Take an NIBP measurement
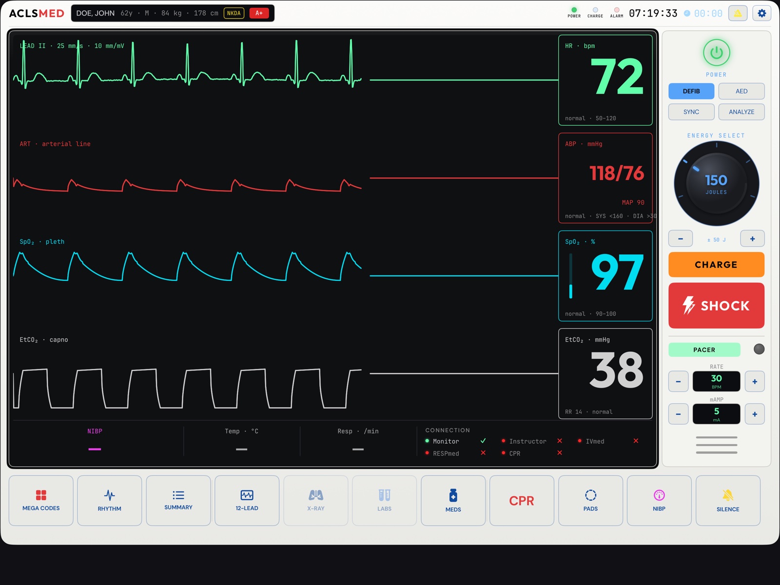 click(659, 500)
